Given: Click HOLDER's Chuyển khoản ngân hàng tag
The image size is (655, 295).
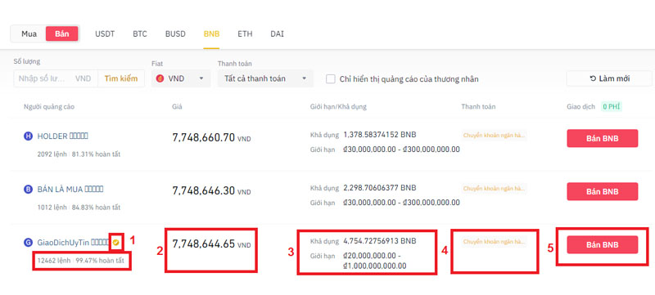Looking at the screenshot, I should tap(495, 135).
